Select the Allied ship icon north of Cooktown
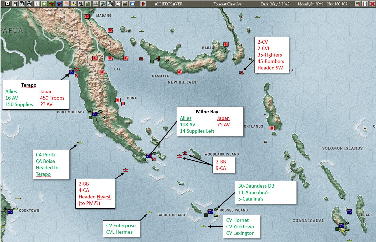The height and width of the screenshot is (242, 376). [18, 198]
